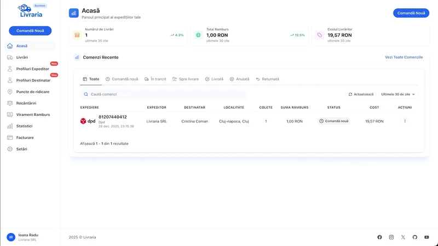Click Comandă Nouă button in header
The height and width of the screenshot is (246, 438).
tap(411, 13)
